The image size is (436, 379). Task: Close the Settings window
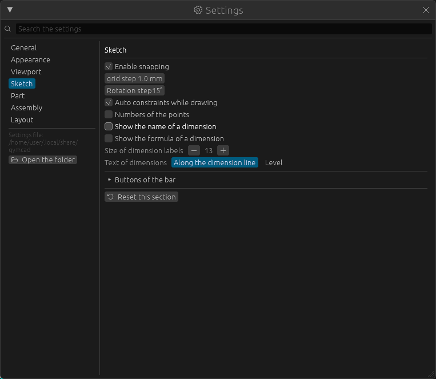(426, 10)
